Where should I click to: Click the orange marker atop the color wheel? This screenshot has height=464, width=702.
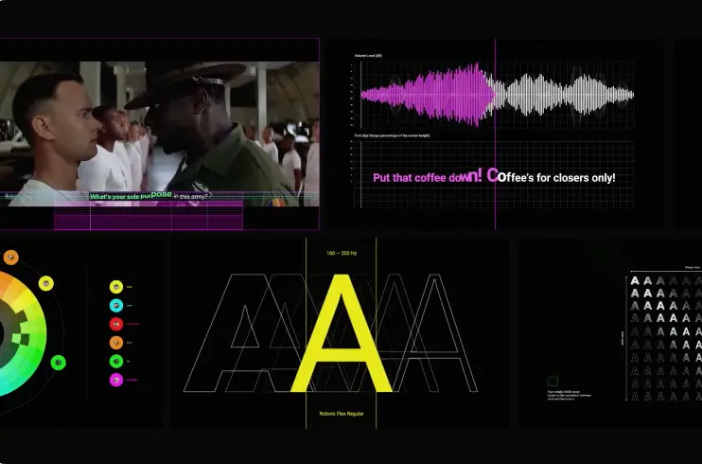pos(10,257)
